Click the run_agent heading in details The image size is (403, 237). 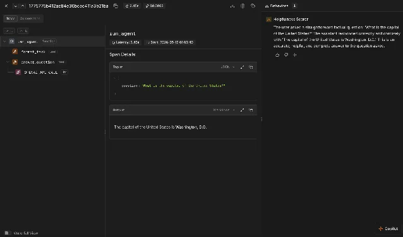click(x=123, y=33)
